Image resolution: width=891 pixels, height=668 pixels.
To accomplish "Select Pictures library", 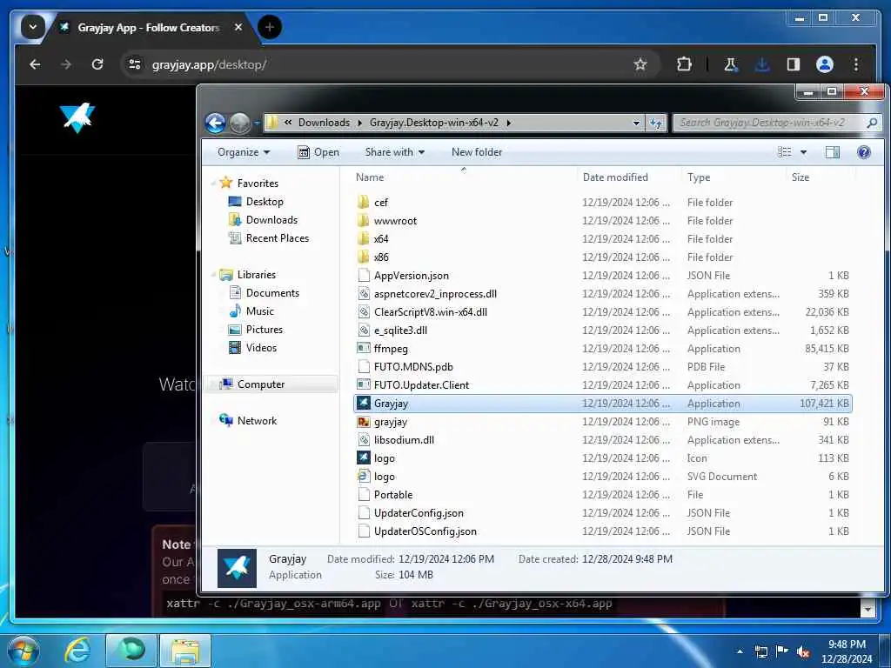I will [x=265, y=330].
